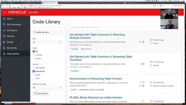This screenshot has height=105, width=186.
Task: Click Oracle author under Table Functions 2
Action: (156, 43)
